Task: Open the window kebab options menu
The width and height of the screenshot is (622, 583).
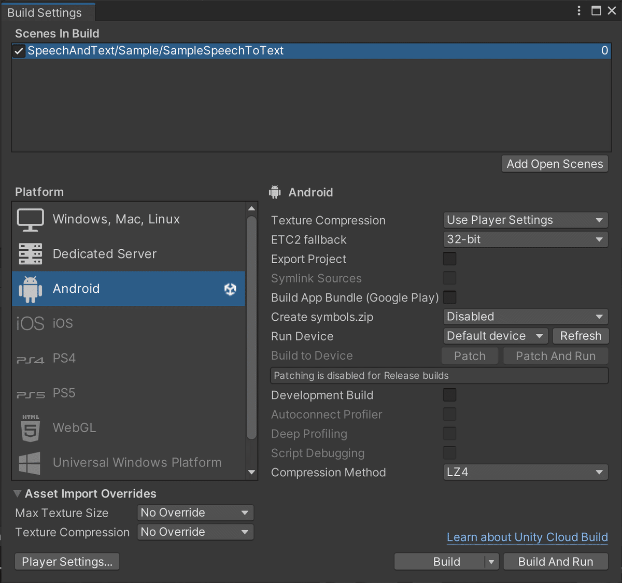Action: [x=579, y=11]
